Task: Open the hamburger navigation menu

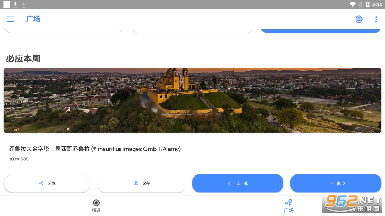Action: pos(10,19)
